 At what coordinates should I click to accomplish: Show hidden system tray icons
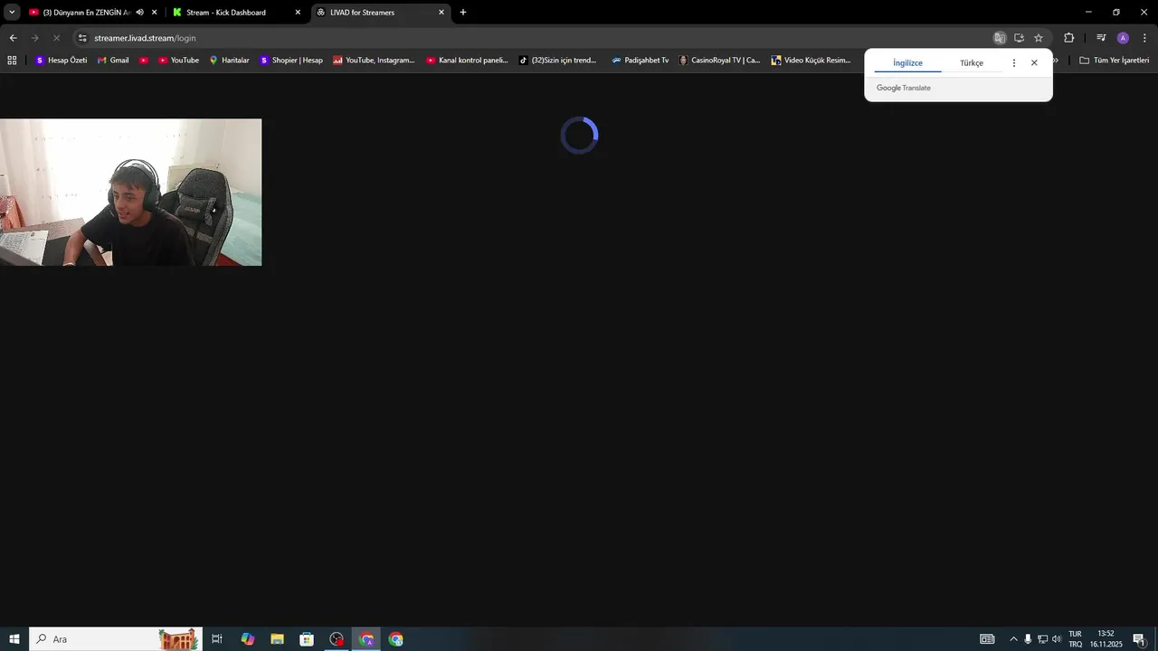coord(1013,639)
